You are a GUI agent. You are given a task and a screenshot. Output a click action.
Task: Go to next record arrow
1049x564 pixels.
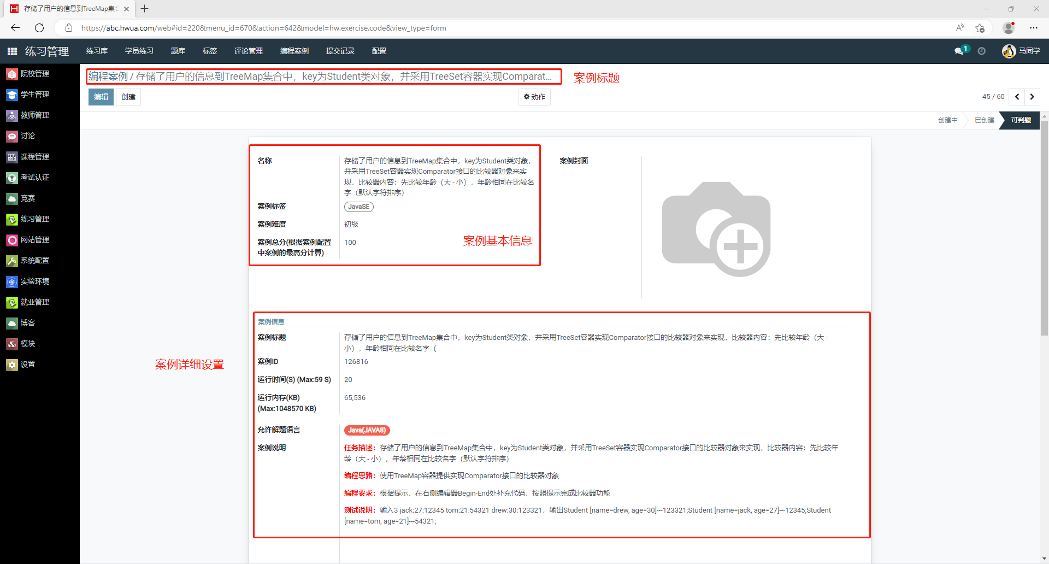(1032, 97)
